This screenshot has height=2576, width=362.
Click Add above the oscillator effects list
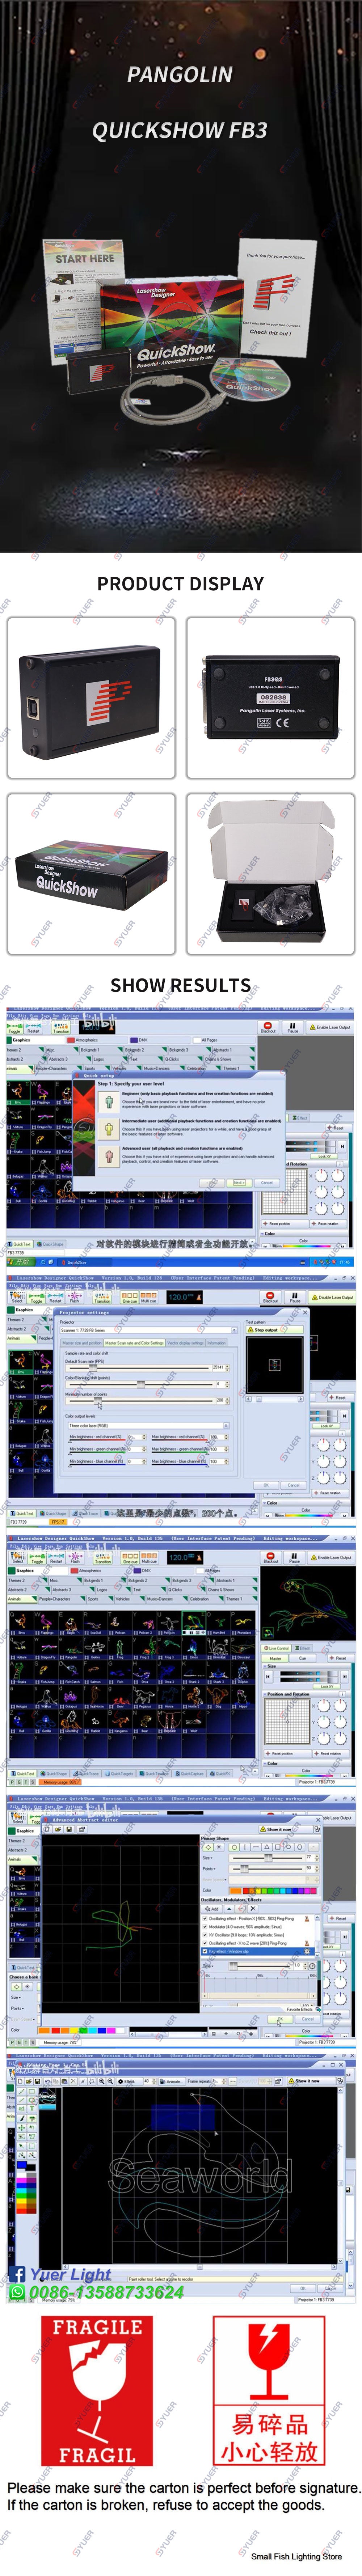[212, 1909]
